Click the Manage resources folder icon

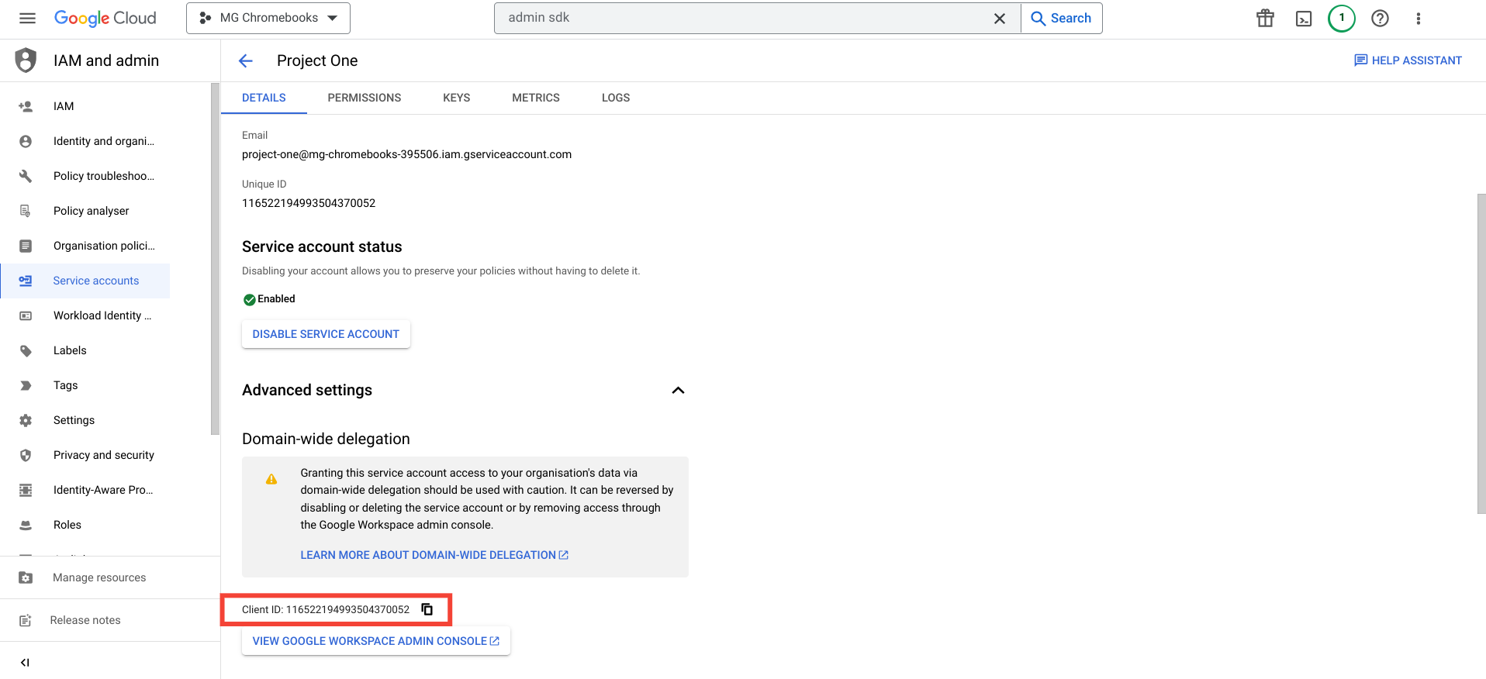[26, 577]
